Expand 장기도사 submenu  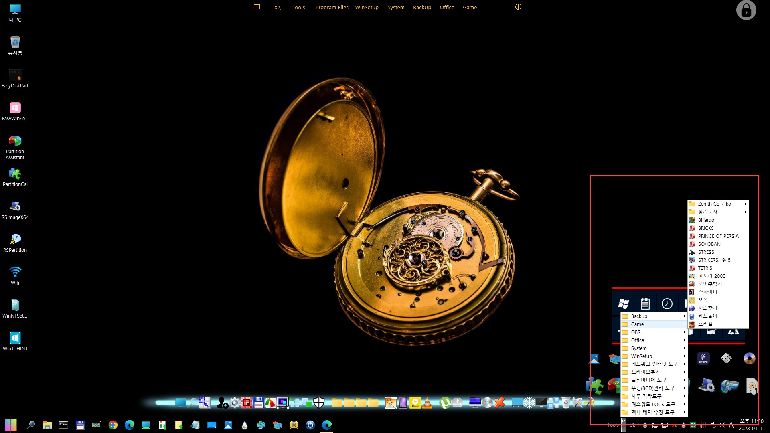[x=718, y=212]
